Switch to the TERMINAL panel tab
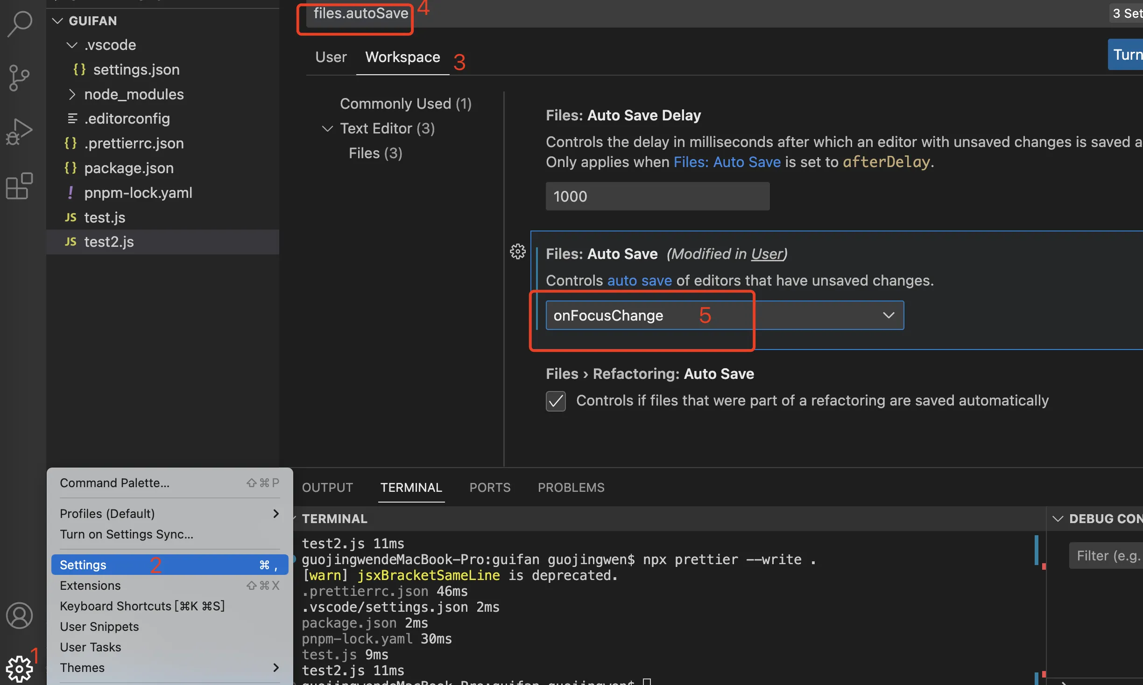Viewport: 1143px width, 685px height. pos(411,488)
